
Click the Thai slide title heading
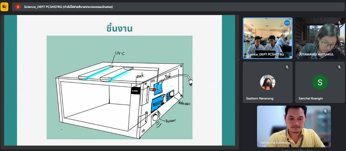119,28
